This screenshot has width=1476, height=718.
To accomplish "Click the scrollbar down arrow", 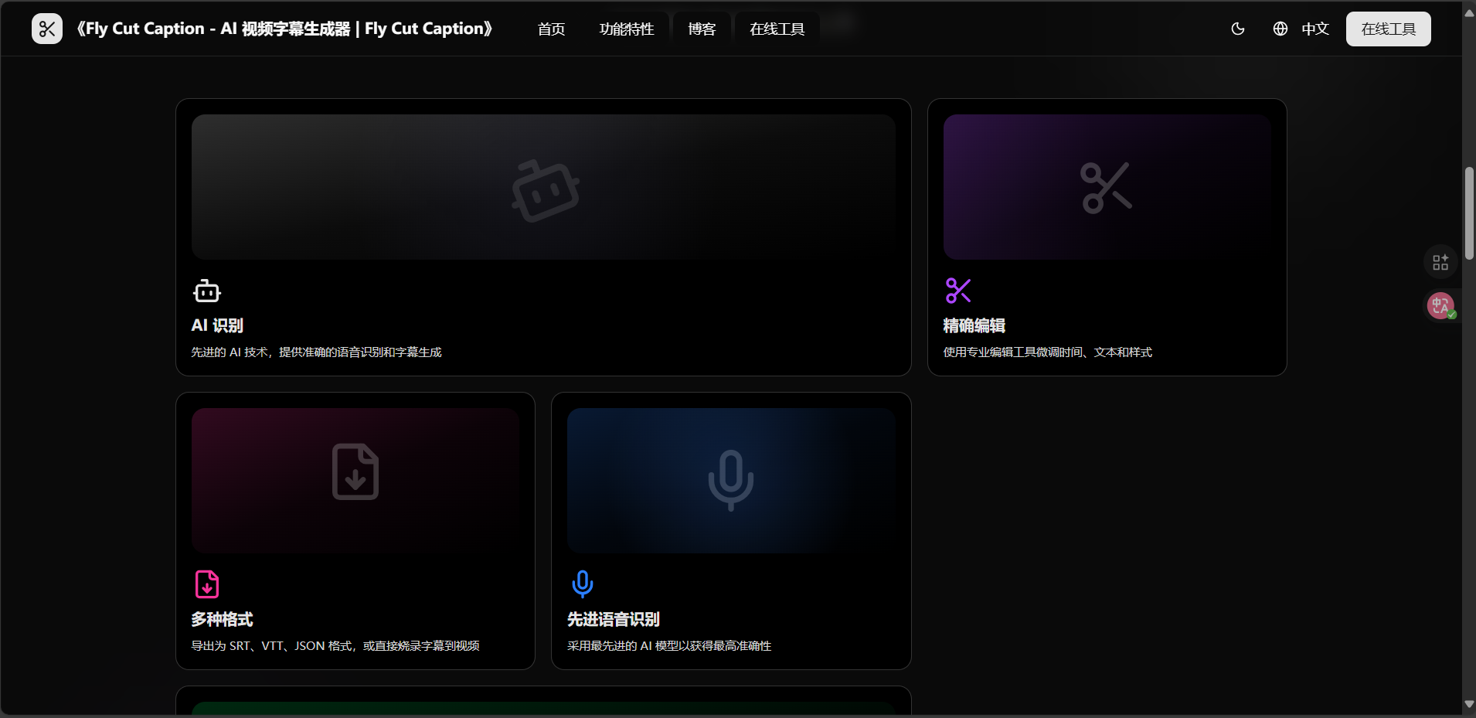I will tap(1469, 704).
